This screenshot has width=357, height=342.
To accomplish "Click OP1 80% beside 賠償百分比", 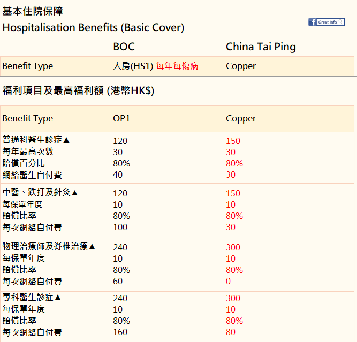I will (121, 163).
